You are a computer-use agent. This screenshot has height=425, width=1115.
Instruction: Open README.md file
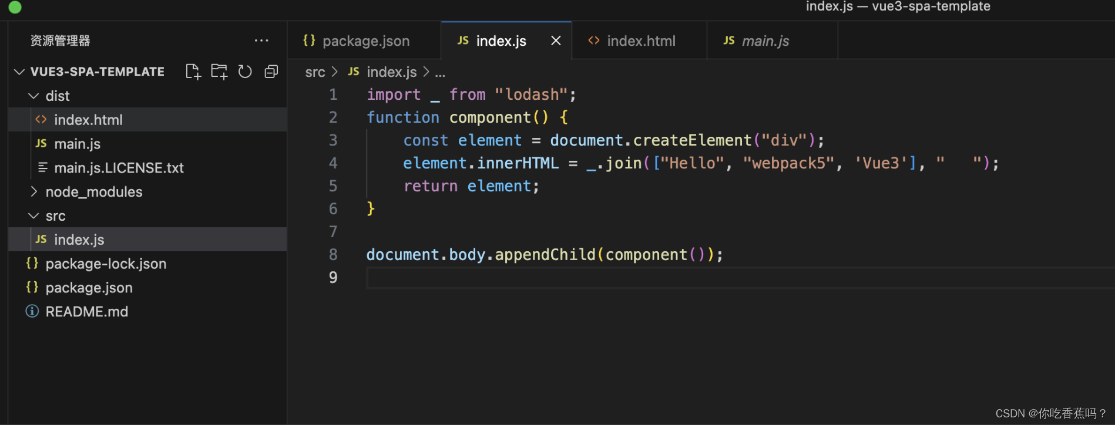point(147,311)
